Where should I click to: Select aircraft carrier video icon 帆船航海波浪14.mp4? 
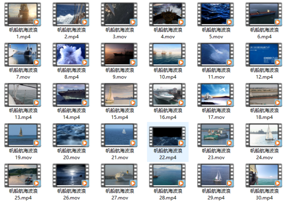click(71, 95)
